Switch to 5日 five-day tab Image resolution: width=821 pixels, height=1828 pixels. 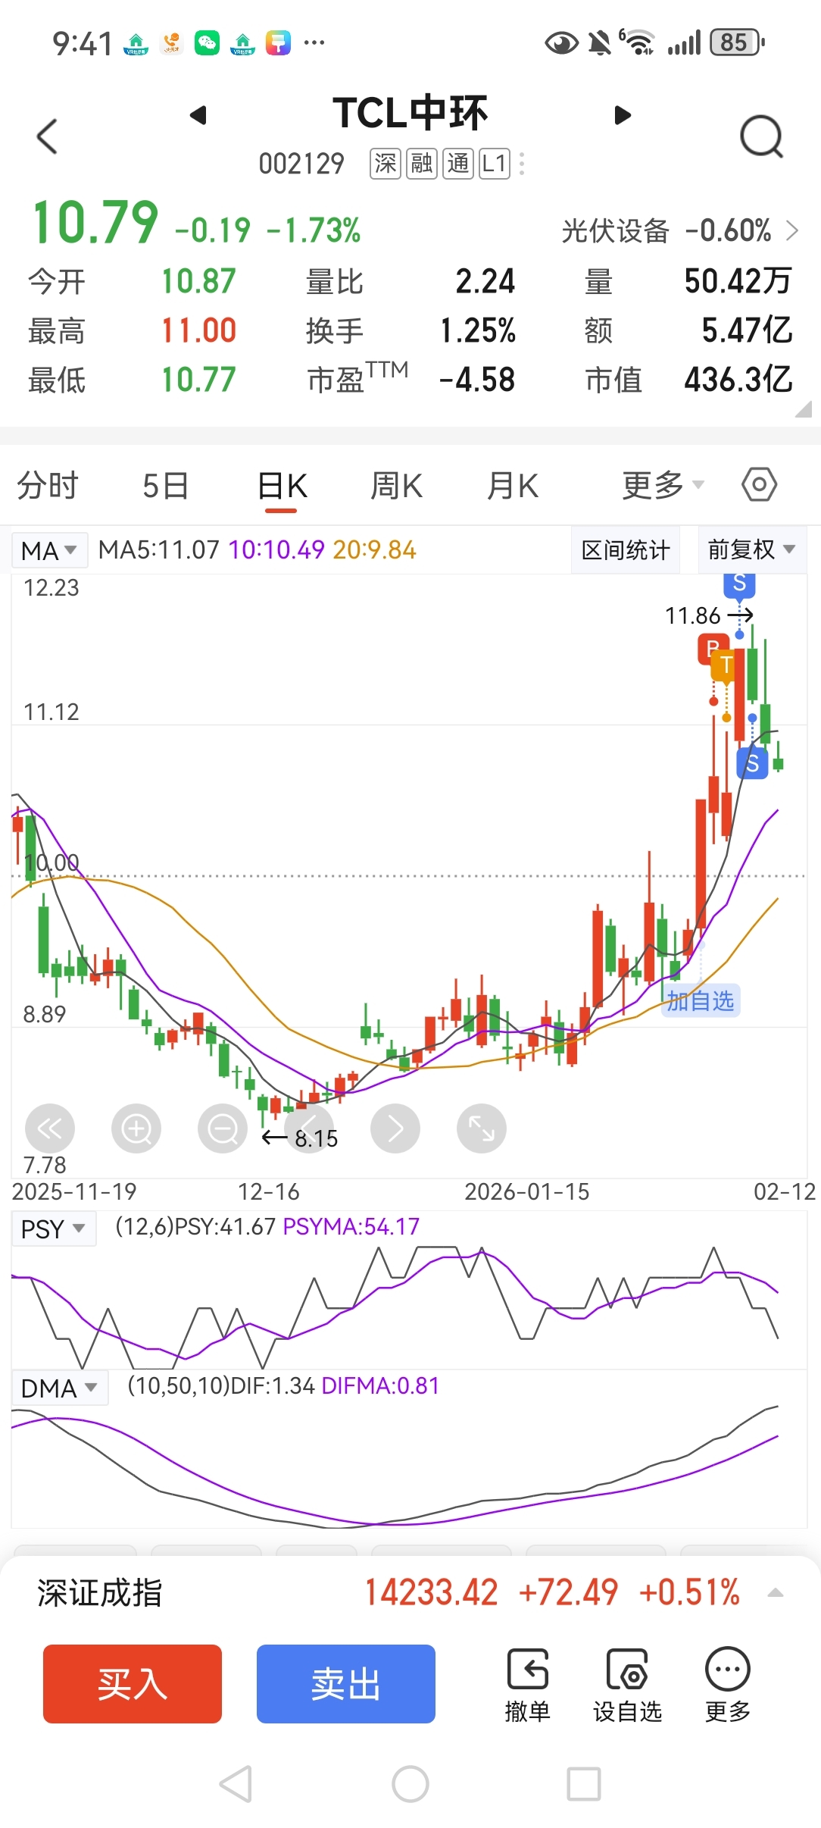pyautogui.click(x=165, y=485)
